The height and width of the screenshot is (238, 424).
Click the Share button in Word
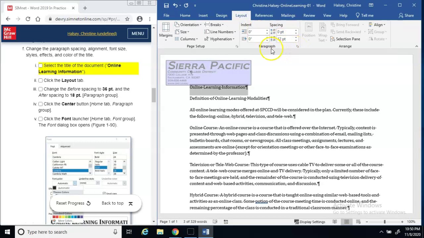coord(406,16)
